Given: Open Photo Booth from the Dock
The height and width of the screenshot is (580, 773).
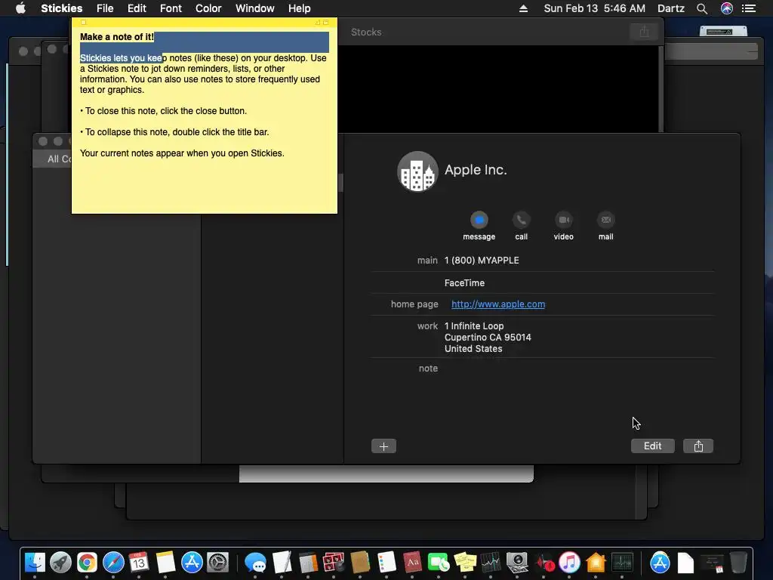Looking at the screenshot, I should pyautogui.click(x=334, y=562).
